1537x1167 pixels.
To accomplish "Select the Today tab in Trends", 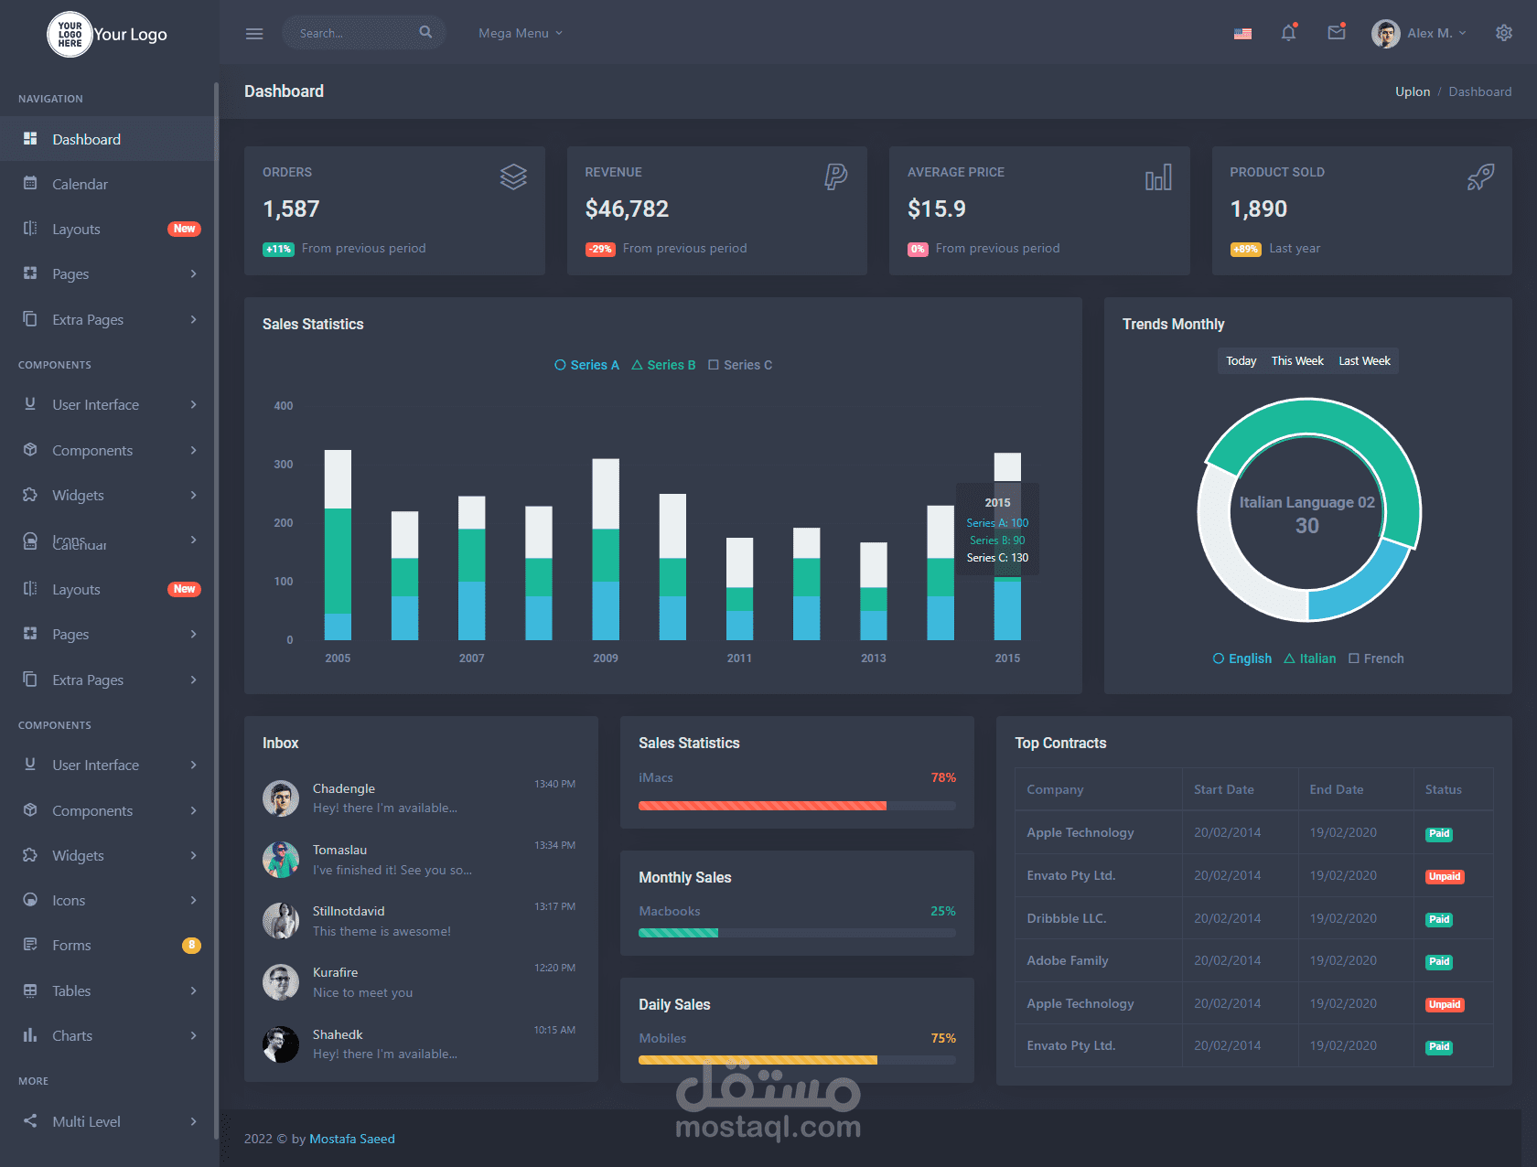I will click(x=1241, y=361).
